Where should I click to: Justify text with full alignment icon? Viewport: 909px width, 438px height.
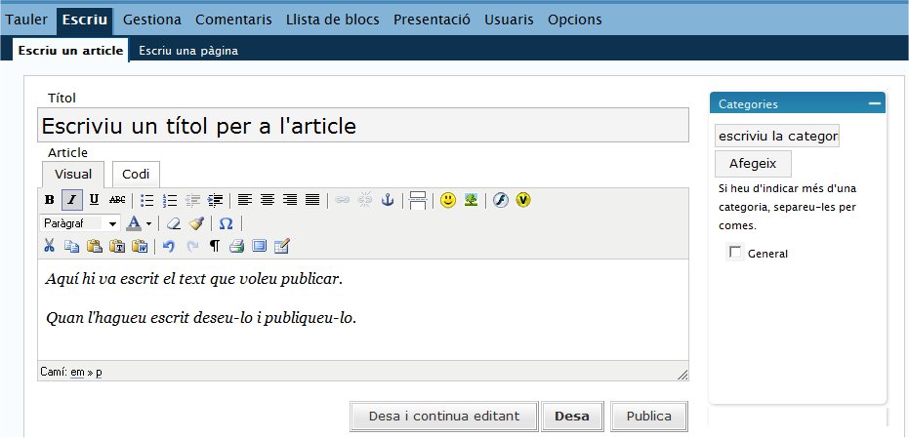(311, 200)
